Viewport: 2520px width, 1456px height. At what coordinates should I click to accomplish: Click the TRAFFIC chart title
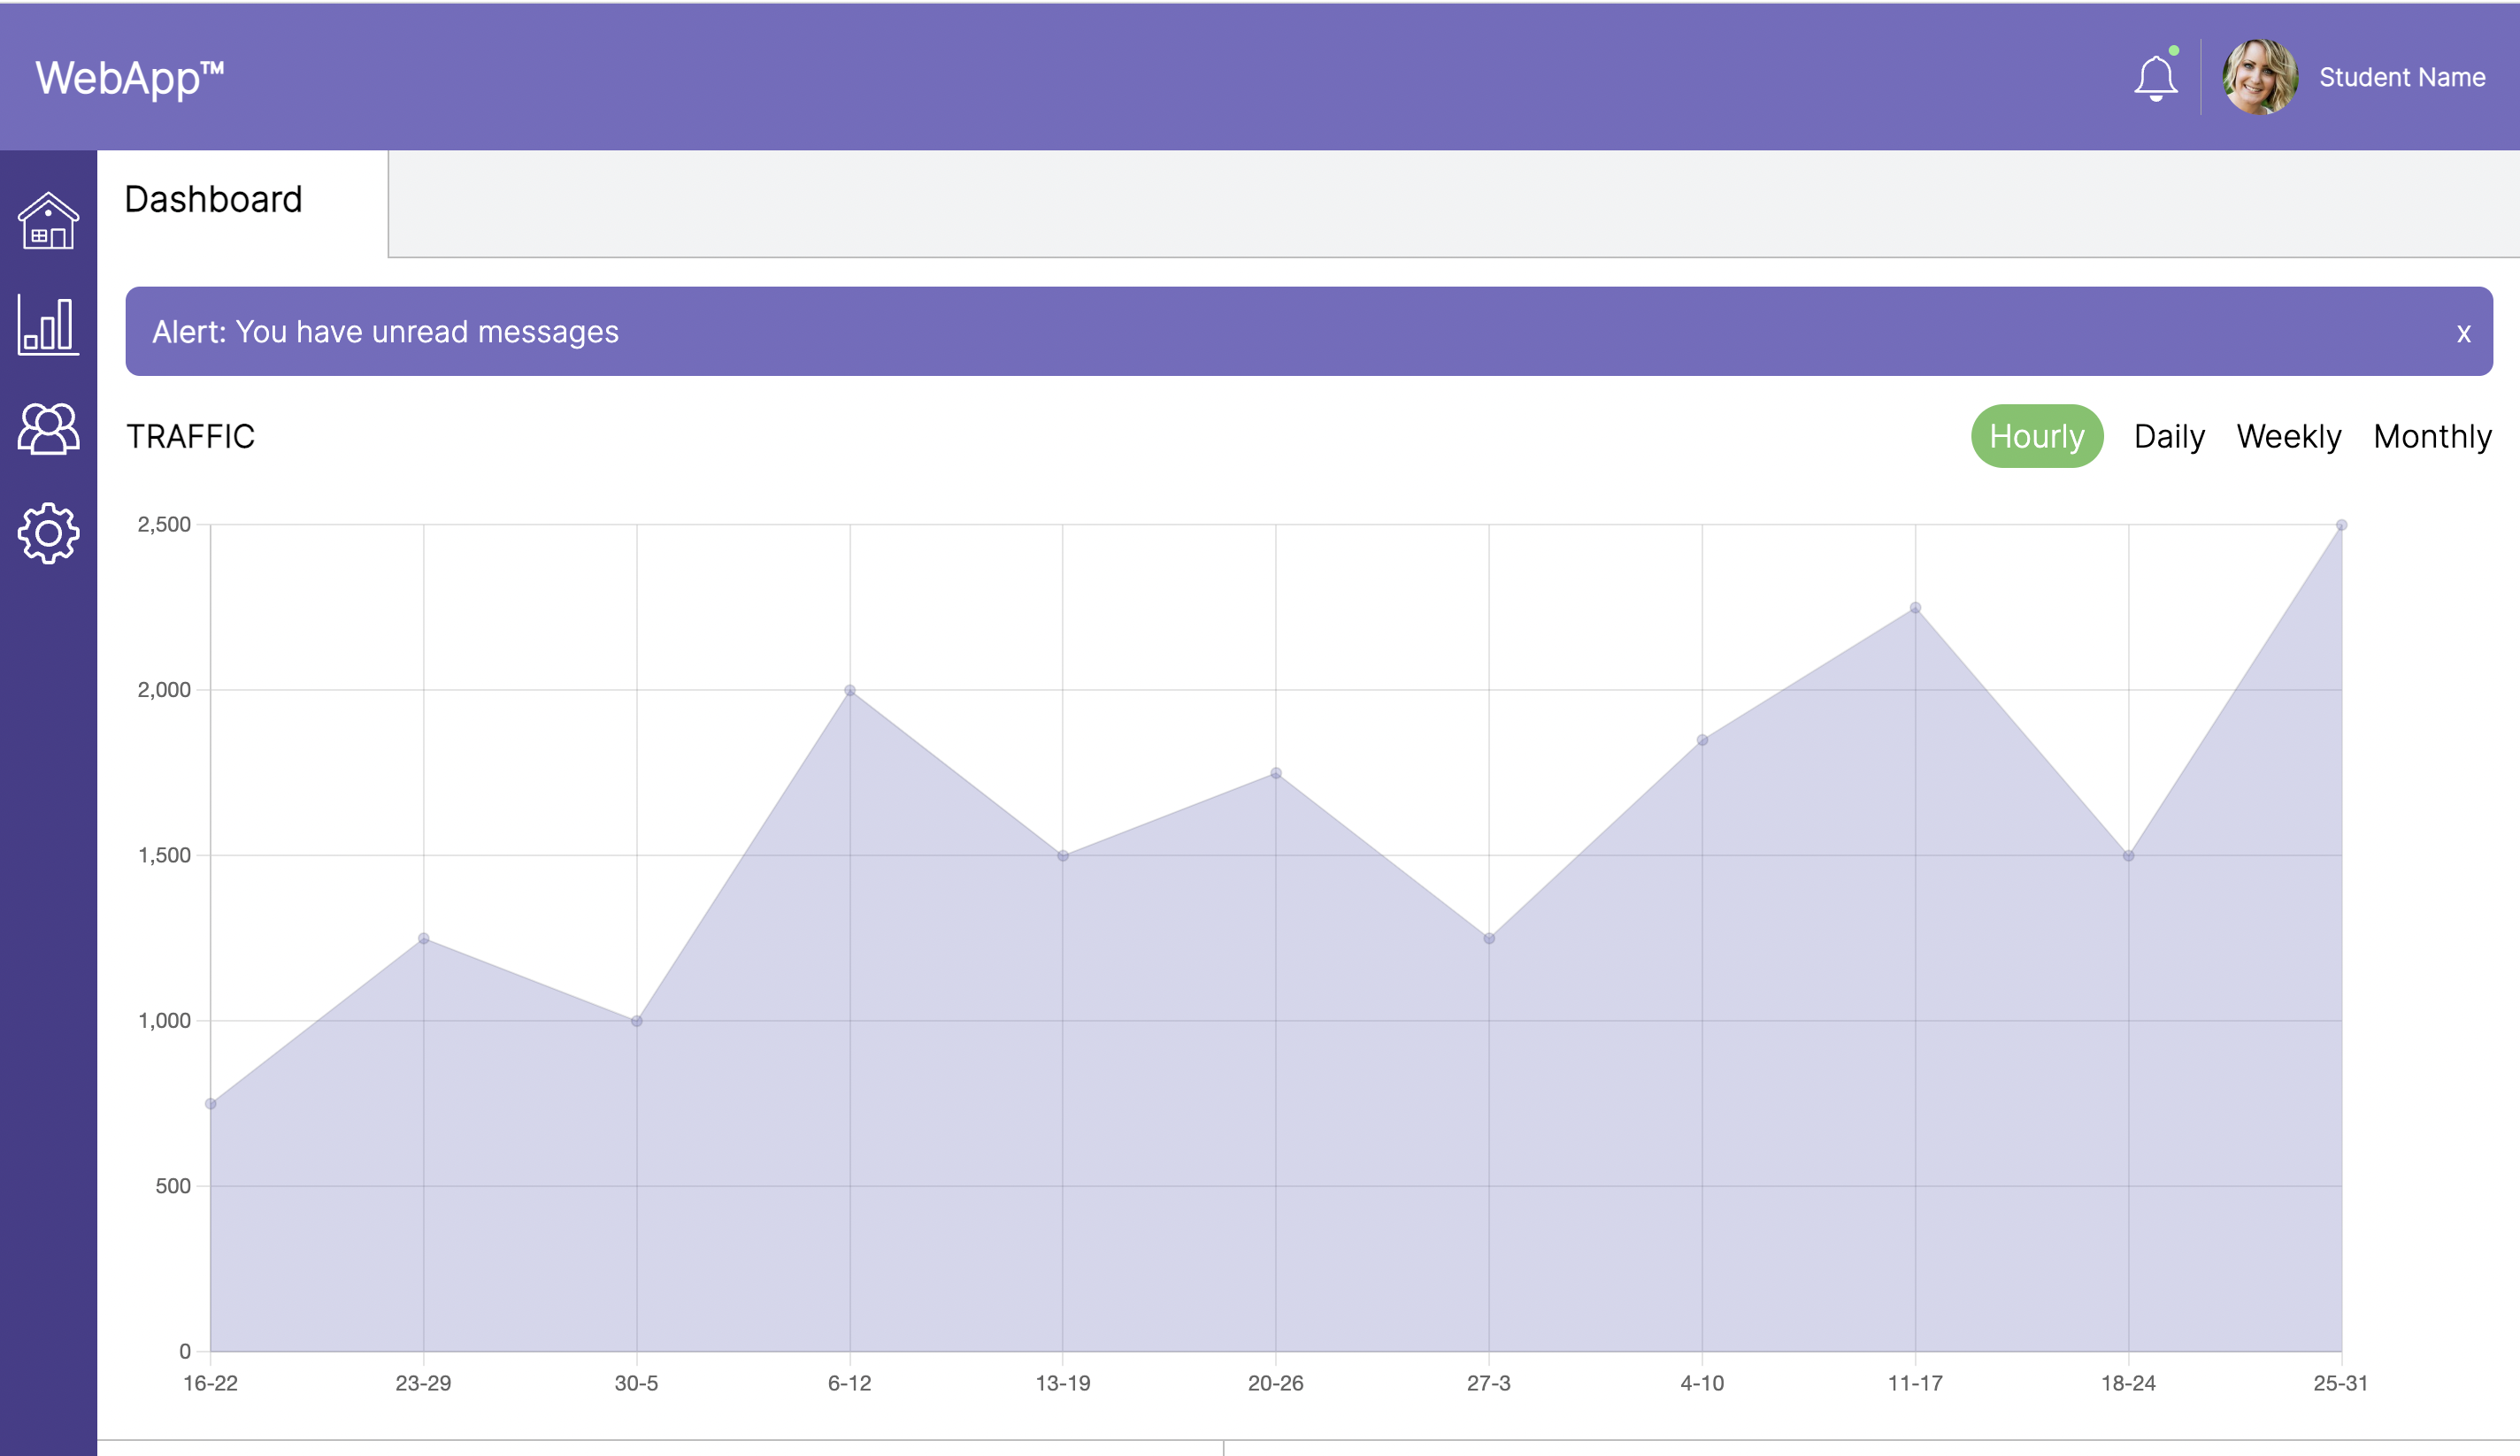pyautogui.click(x=190, y=436)
